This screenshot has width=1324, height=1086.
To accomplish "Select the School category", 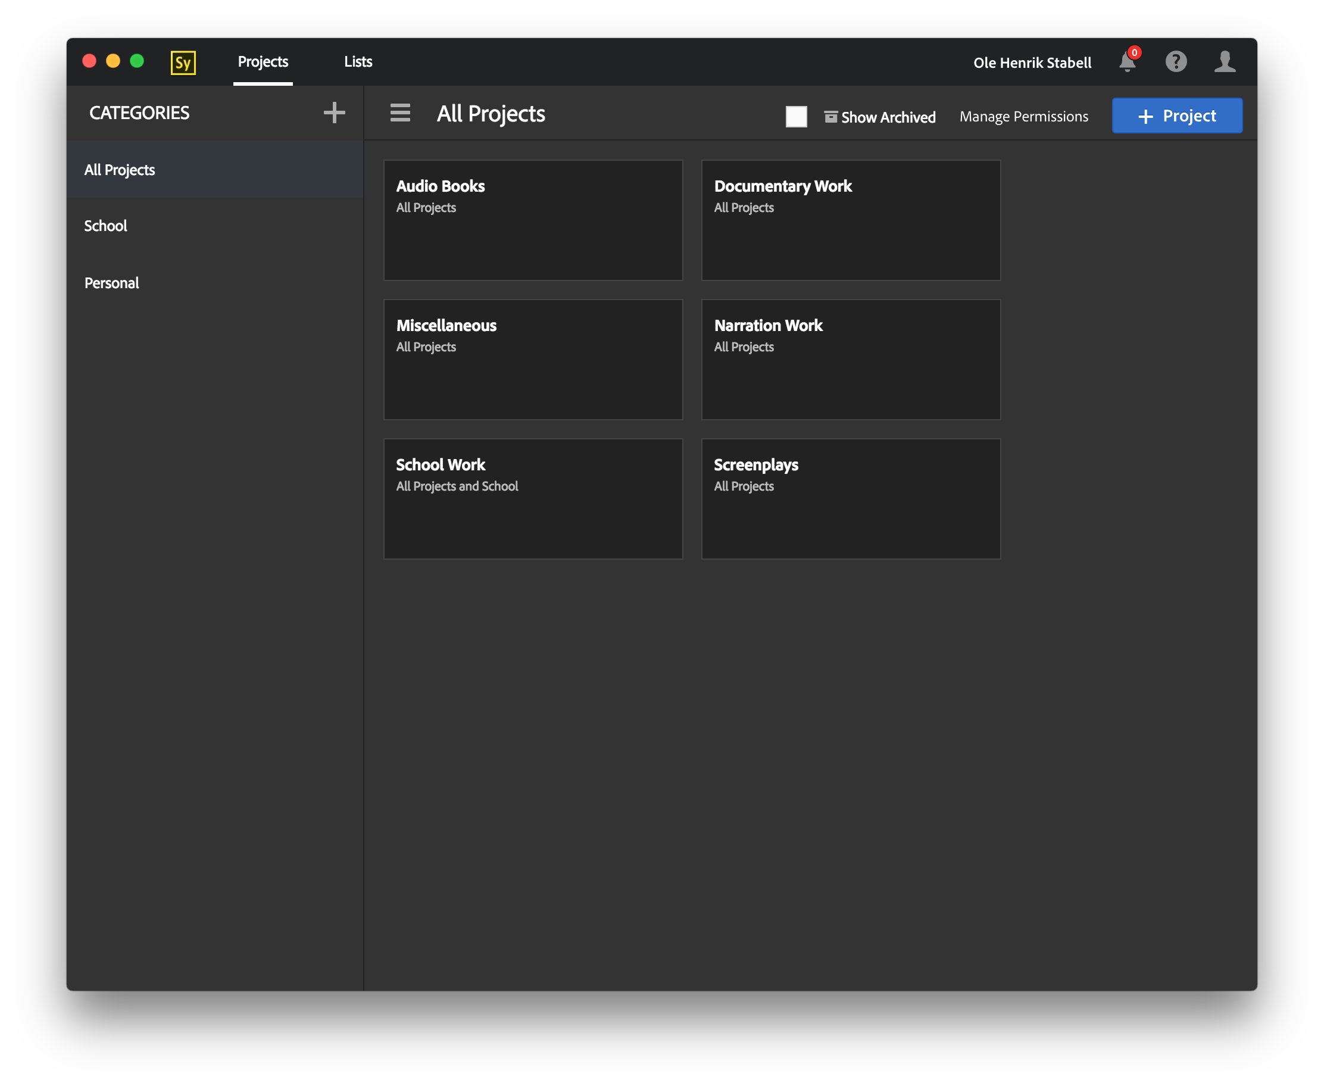I will click(x=106, y=226).
